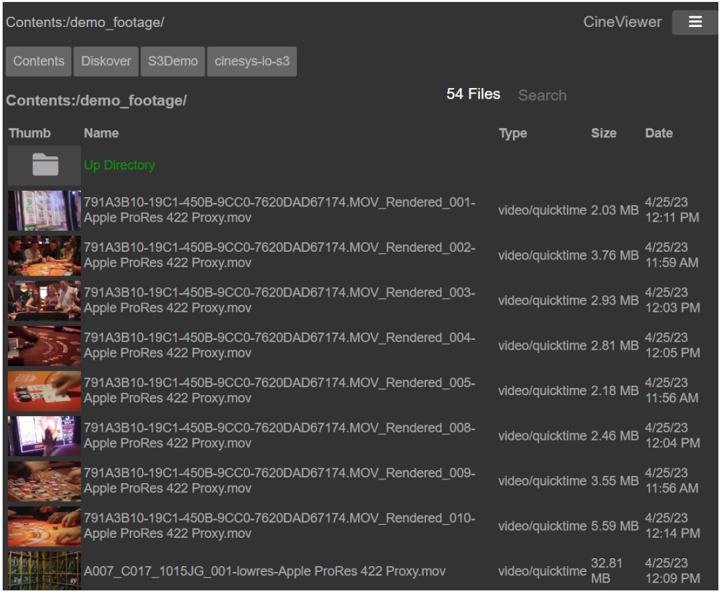Click the Rendered_004 video thumbnail
Screen dimensions: 721x593
click(x=45, y=346)
